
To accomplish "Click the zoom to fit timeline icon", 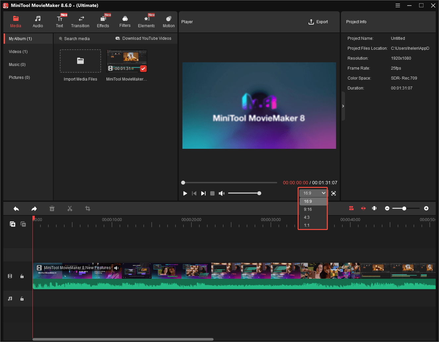I will pyautogui.click(x=374, y=208).
